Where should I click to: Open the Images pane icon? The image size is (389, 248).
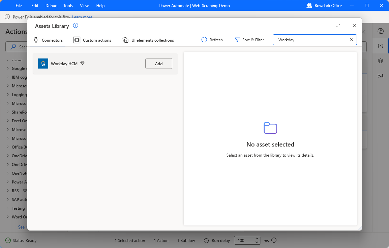point(381,76)
